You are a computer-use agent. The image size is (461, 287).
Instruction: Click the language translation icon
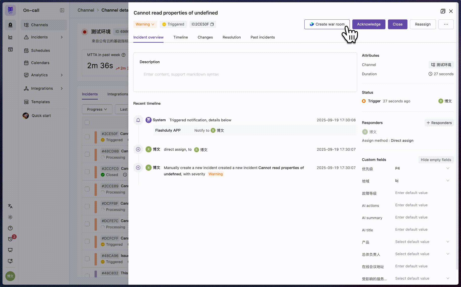click(x=10, y=206)
